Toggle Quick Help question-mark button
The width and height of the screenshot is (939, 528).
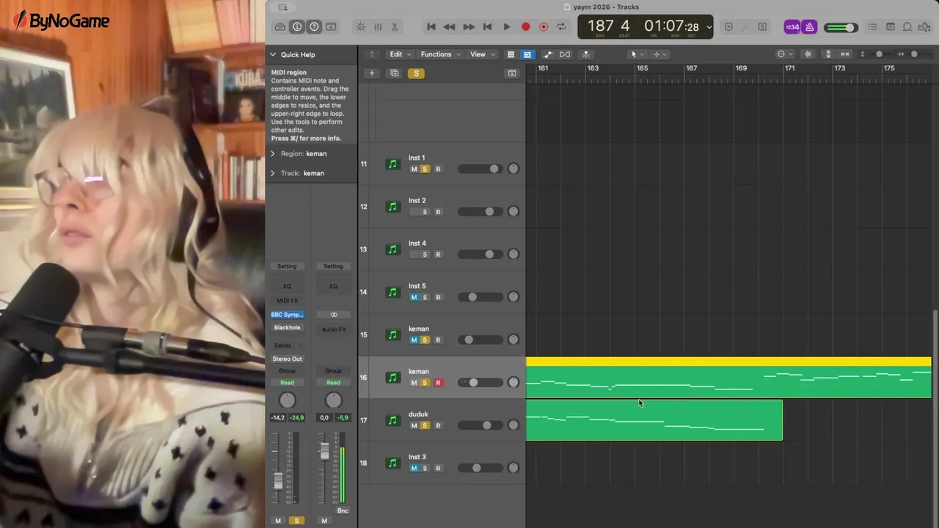pos(314,26)
